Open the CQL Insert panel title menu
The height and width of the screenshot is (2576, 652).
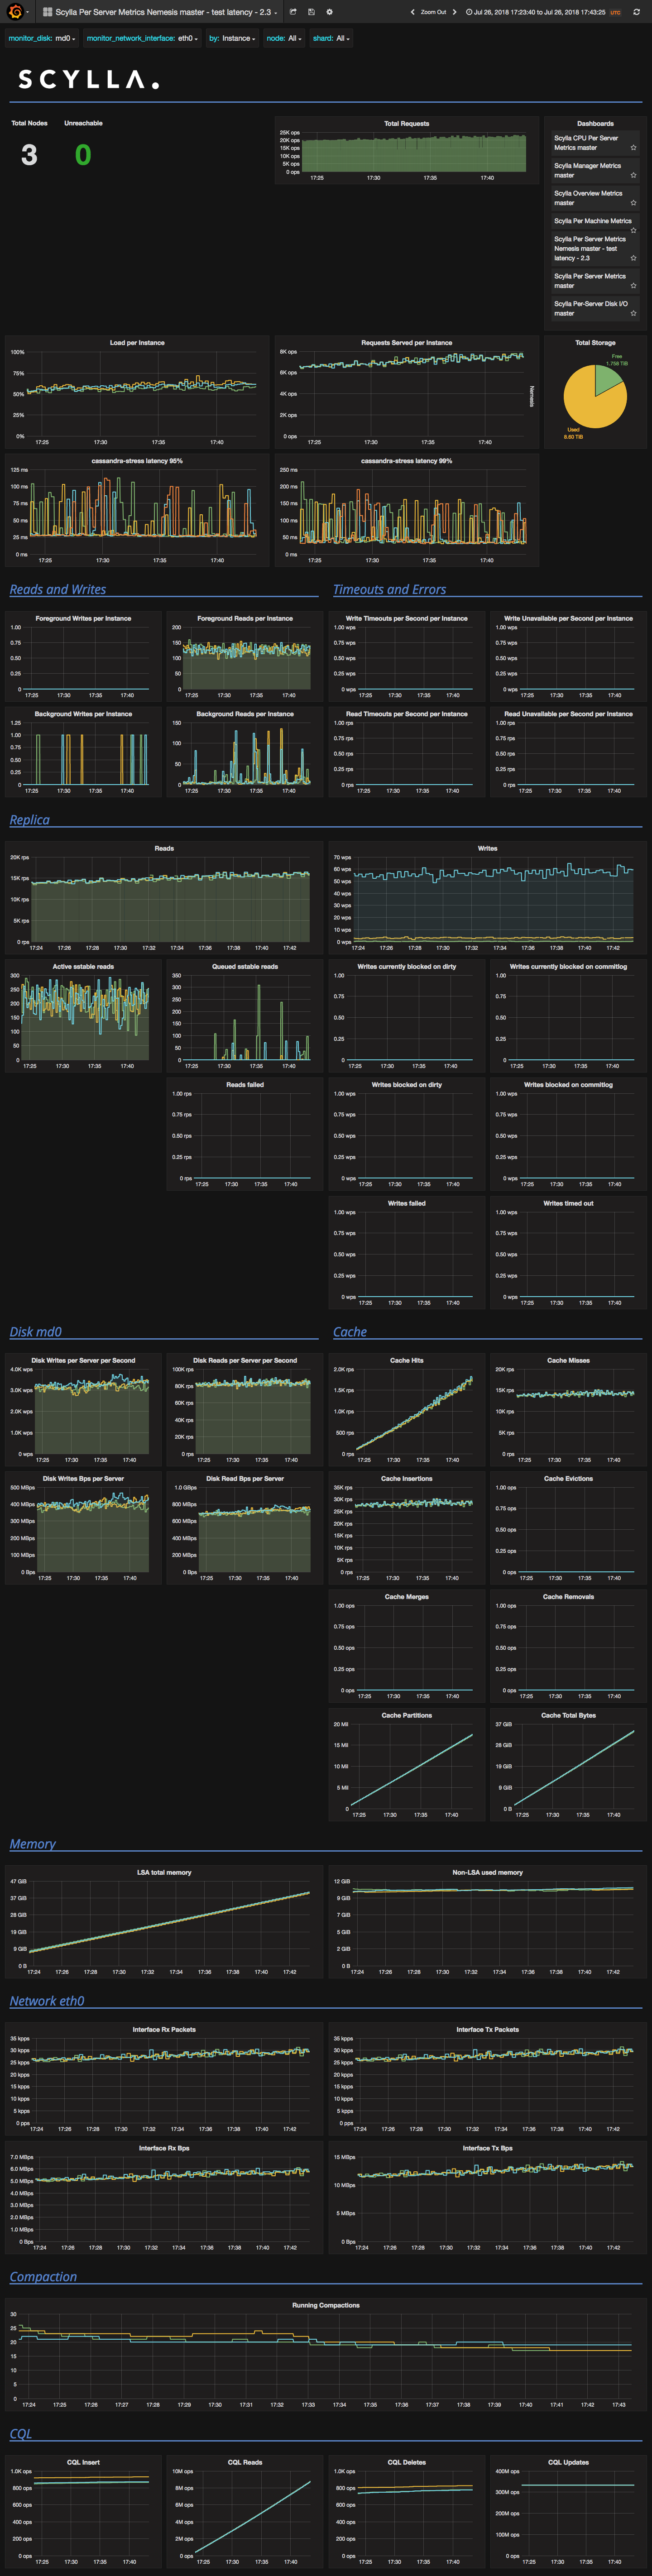[x=83, y=2462]
